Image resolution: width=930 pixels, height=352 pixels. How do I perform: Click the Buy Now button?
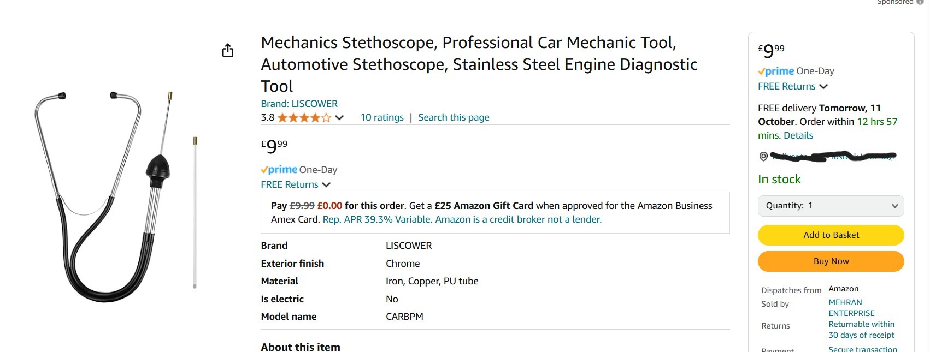pyautogui.click(x=831, y=261)
